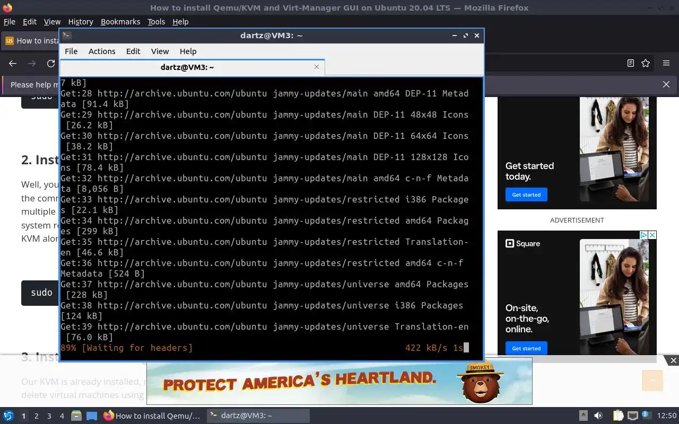Close the dartz@VM3 terminal tab
This screenshot has height=424, width=679.
point(317,67)
